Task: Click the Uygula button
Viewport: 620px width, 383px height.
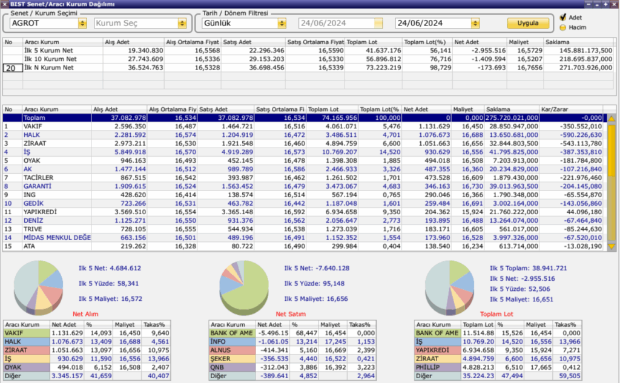Action: coord(528,23)
